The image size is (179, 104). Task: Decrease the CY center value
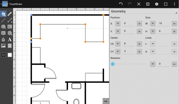[118, 51]
